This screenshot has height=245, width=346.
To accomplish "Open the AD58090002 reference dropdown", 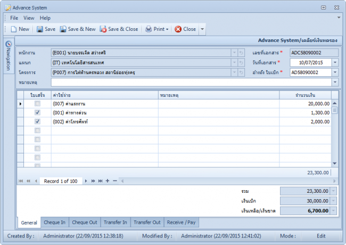I will pos(335,72).
